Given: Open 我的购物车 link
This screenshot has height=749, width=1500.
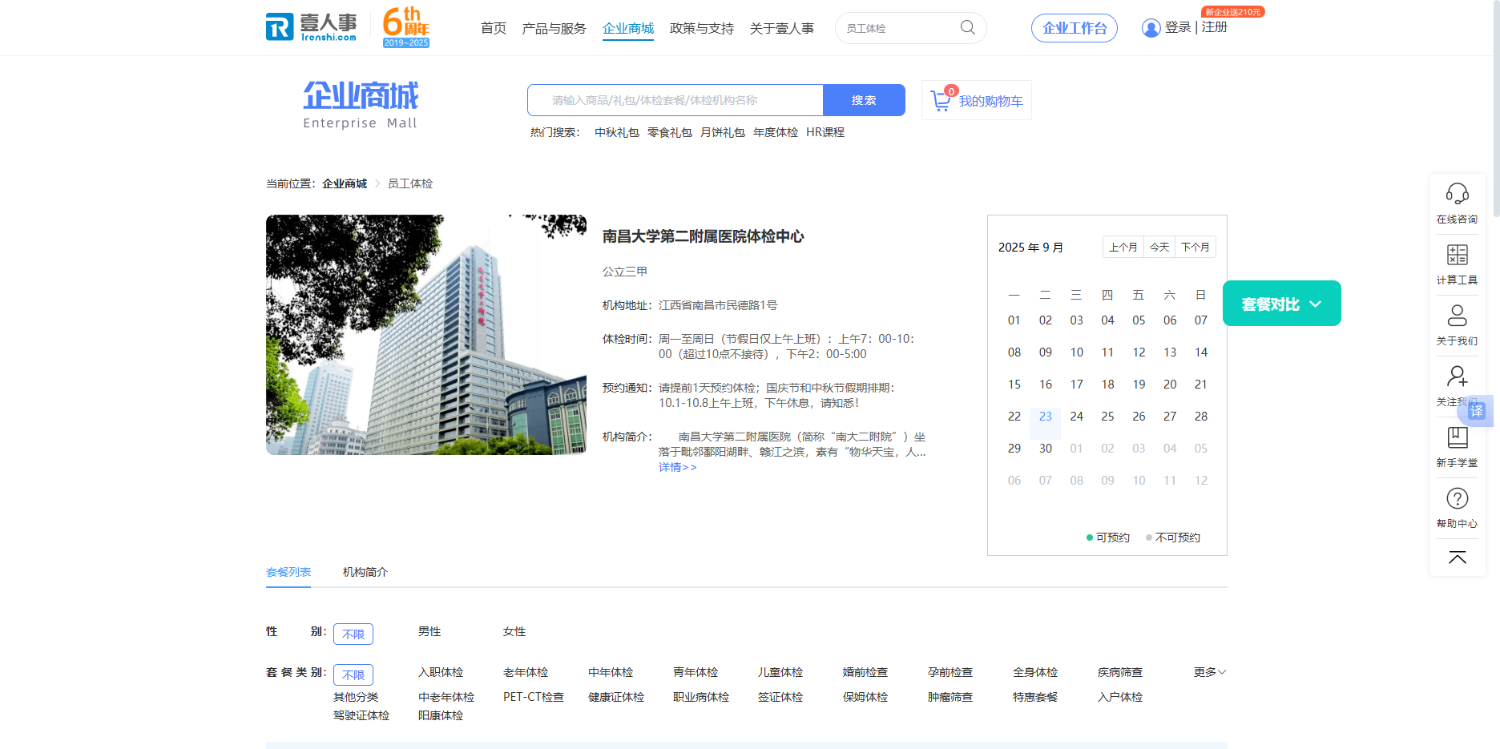Looking at the screenshot, I should (990, 102).
